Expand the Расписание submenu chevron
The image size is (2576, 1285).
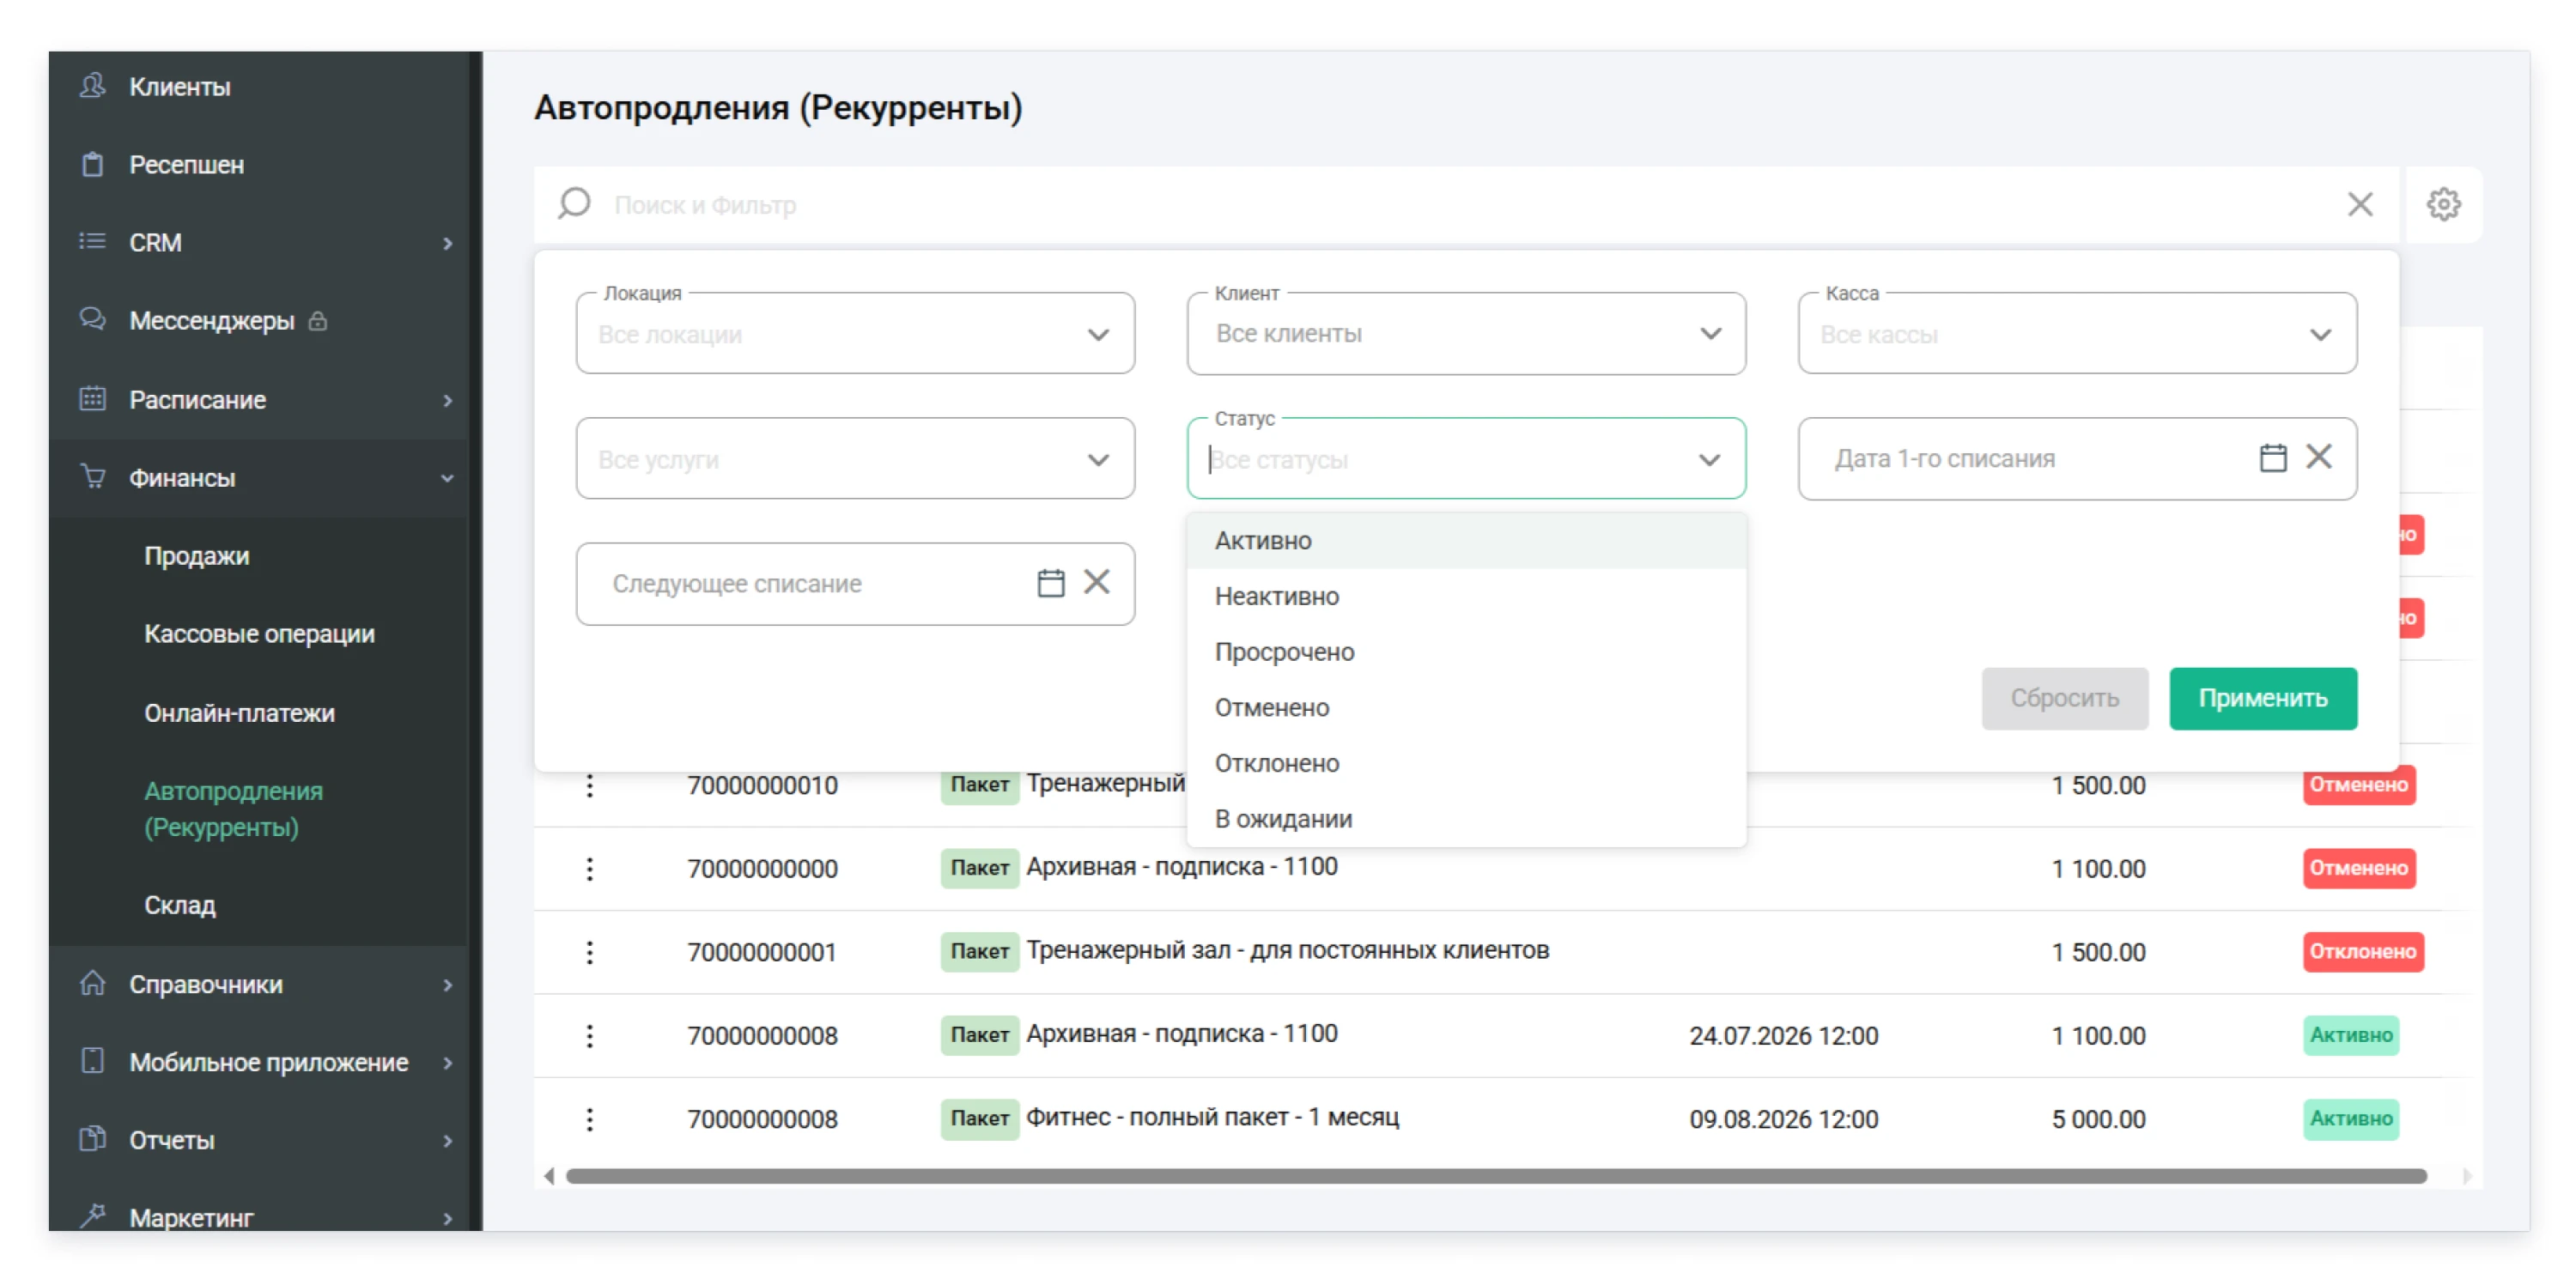click(x=447, y=400)
